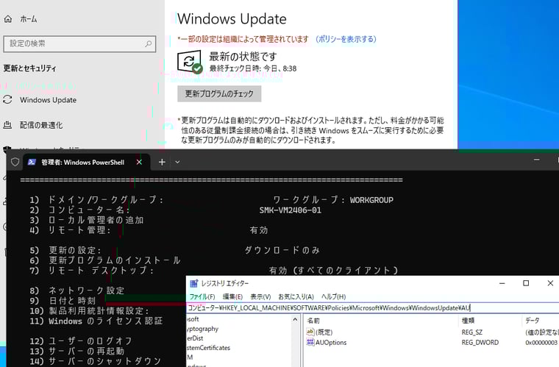Click the Registry Editor app icon
559x367 pixels.
point(193,283)
